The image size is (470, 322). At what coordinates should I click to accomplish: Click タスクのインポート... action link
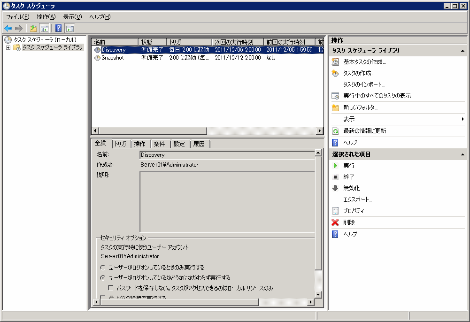(x=364, y=84)
